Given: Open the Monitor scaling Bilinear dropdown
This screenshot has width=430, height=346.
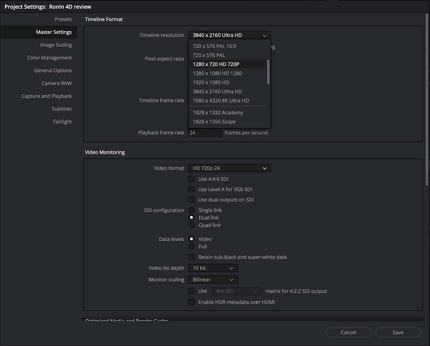Looking at the screenshot, I should [213, 279].
